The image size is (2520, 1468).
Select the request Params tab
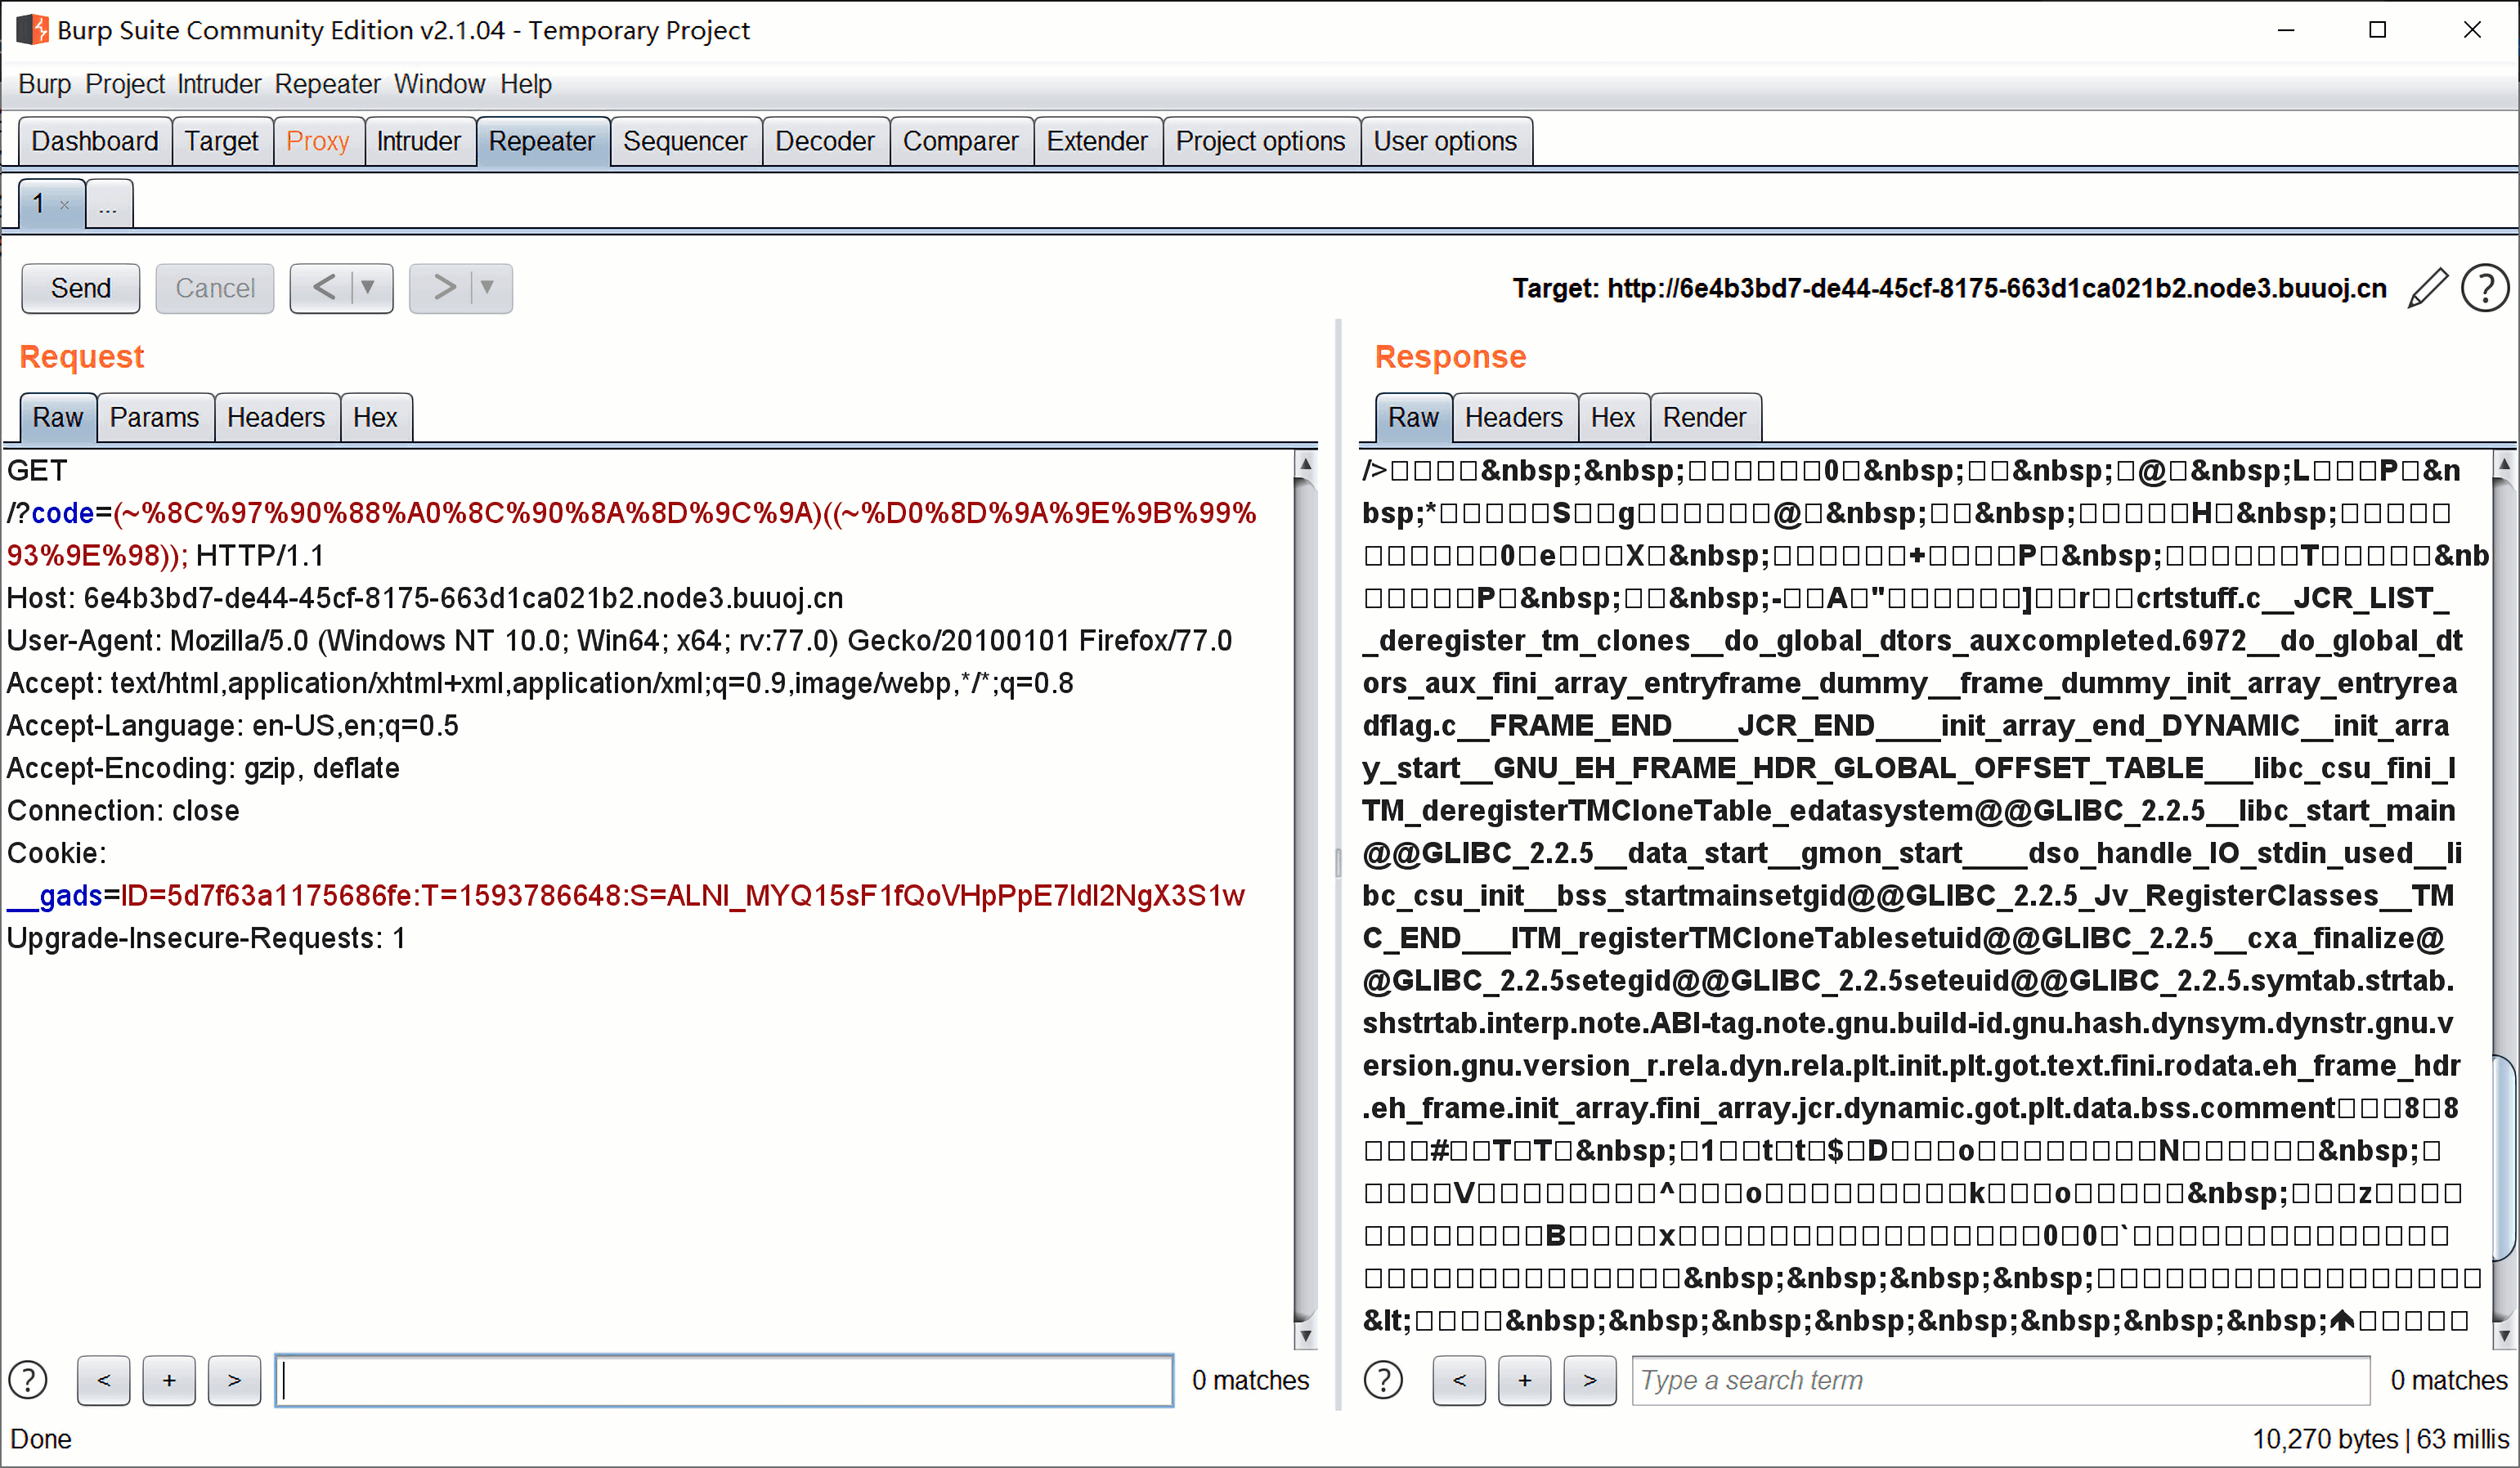click(x=155, y=418)
